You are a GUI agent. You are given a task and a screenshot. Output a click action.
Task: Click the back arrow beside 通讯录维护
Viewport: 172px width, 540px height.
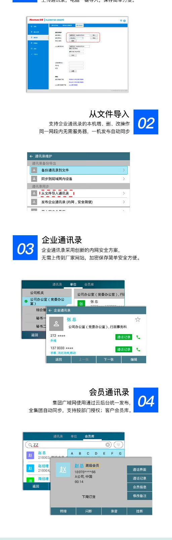tap(31, 156)
